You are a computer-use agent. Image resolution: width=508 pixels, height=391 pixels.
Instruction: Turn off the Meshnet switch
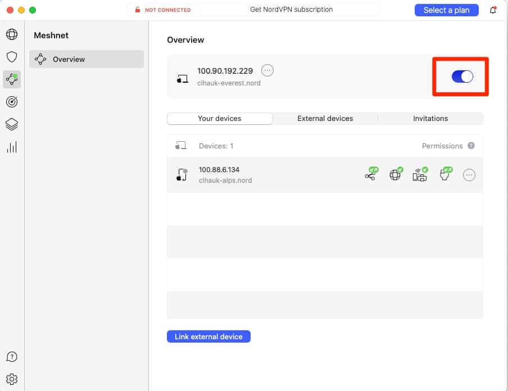pyautogui.click(x=462, y=77)
